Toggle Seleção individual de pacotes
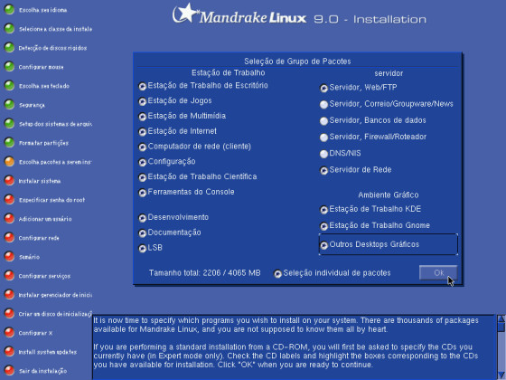Image resolution: width=506 pixels, height=380 pixels. click(x=277, y=274)
